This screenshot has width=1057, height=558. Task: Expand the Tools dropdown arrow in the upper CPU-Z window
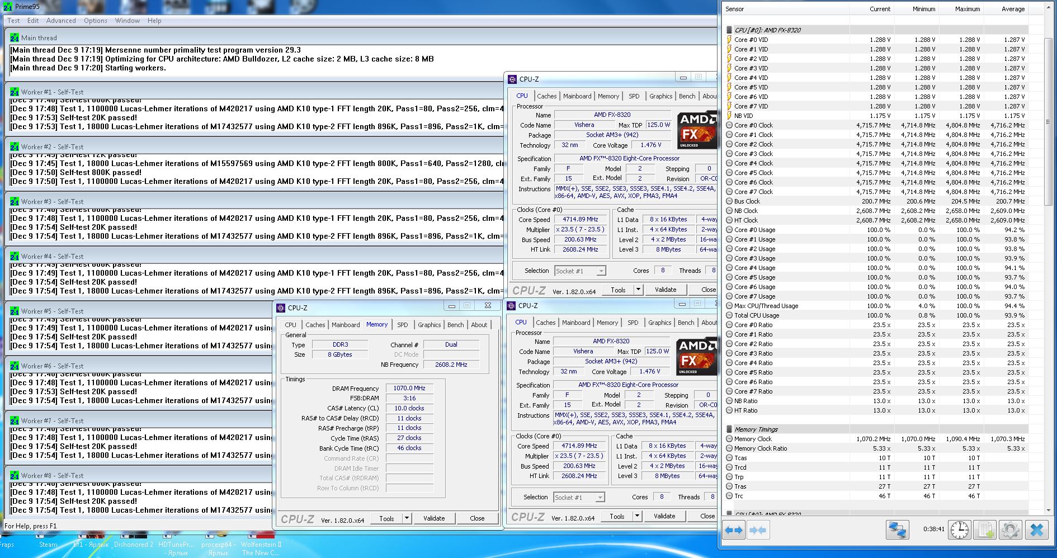[x=638, y=290]
